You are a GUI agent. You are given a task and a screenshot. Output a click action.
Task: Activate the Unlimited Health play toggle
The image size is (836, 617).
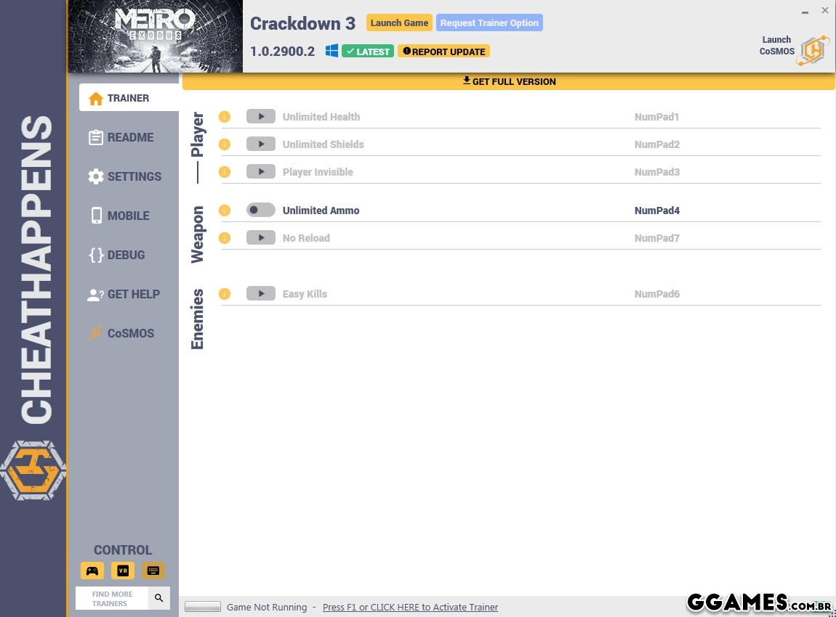(260, 117)
